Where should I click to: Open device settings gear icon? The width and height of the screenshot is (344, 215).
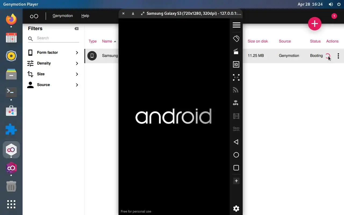pyautogui.click(x=236, y=209)
